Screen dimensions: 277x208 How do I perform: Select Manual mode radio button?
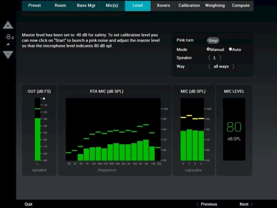208,49
